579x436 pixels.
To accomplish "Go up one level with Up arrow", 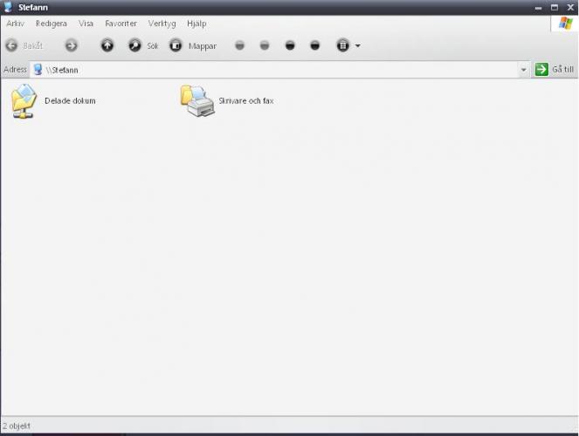I will coord(107,45).
